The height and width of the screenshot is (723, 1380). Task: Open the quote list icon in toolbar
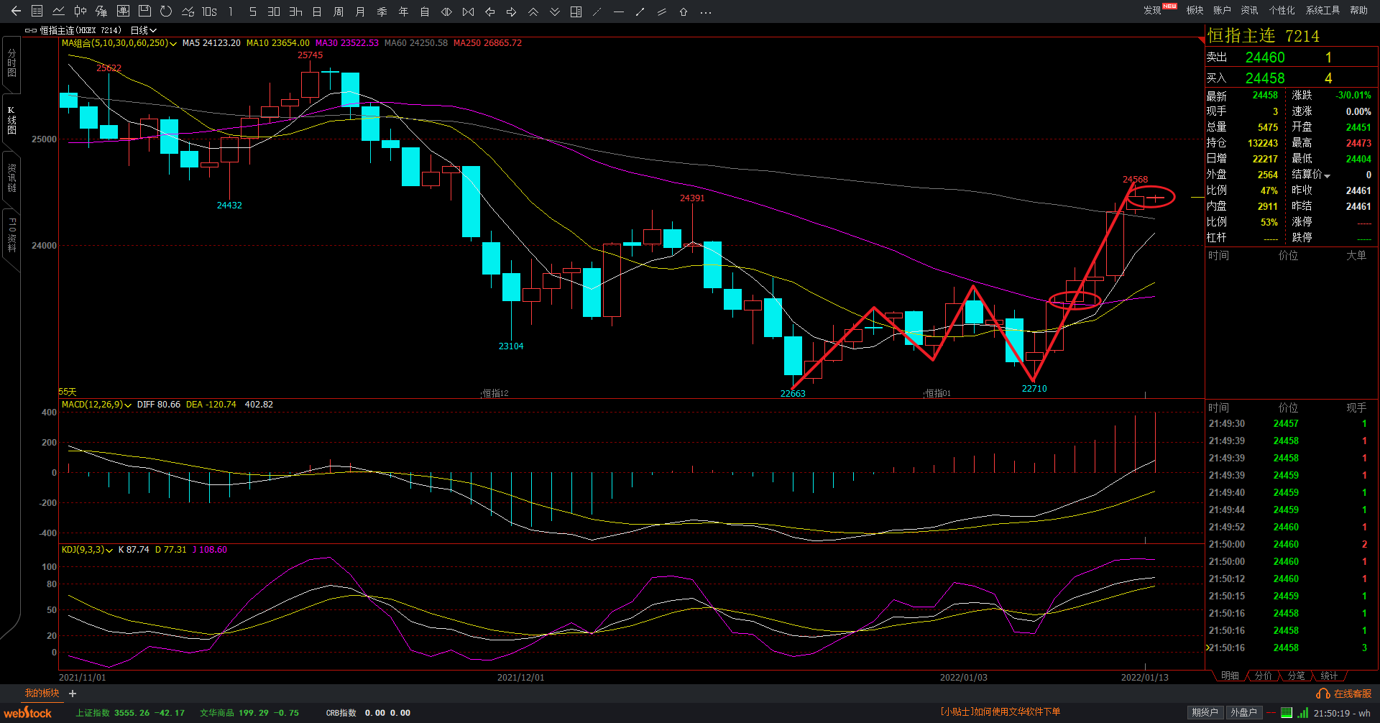(x=37, y=11)
